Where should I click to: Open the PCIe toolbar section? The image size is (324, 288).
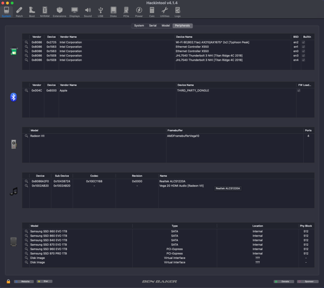tap(126, 12)
